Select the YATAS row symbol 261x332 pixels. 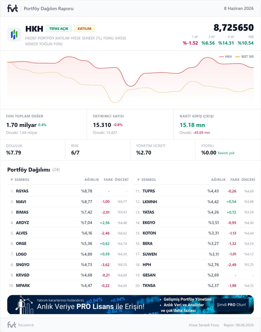tap(148, 212)
